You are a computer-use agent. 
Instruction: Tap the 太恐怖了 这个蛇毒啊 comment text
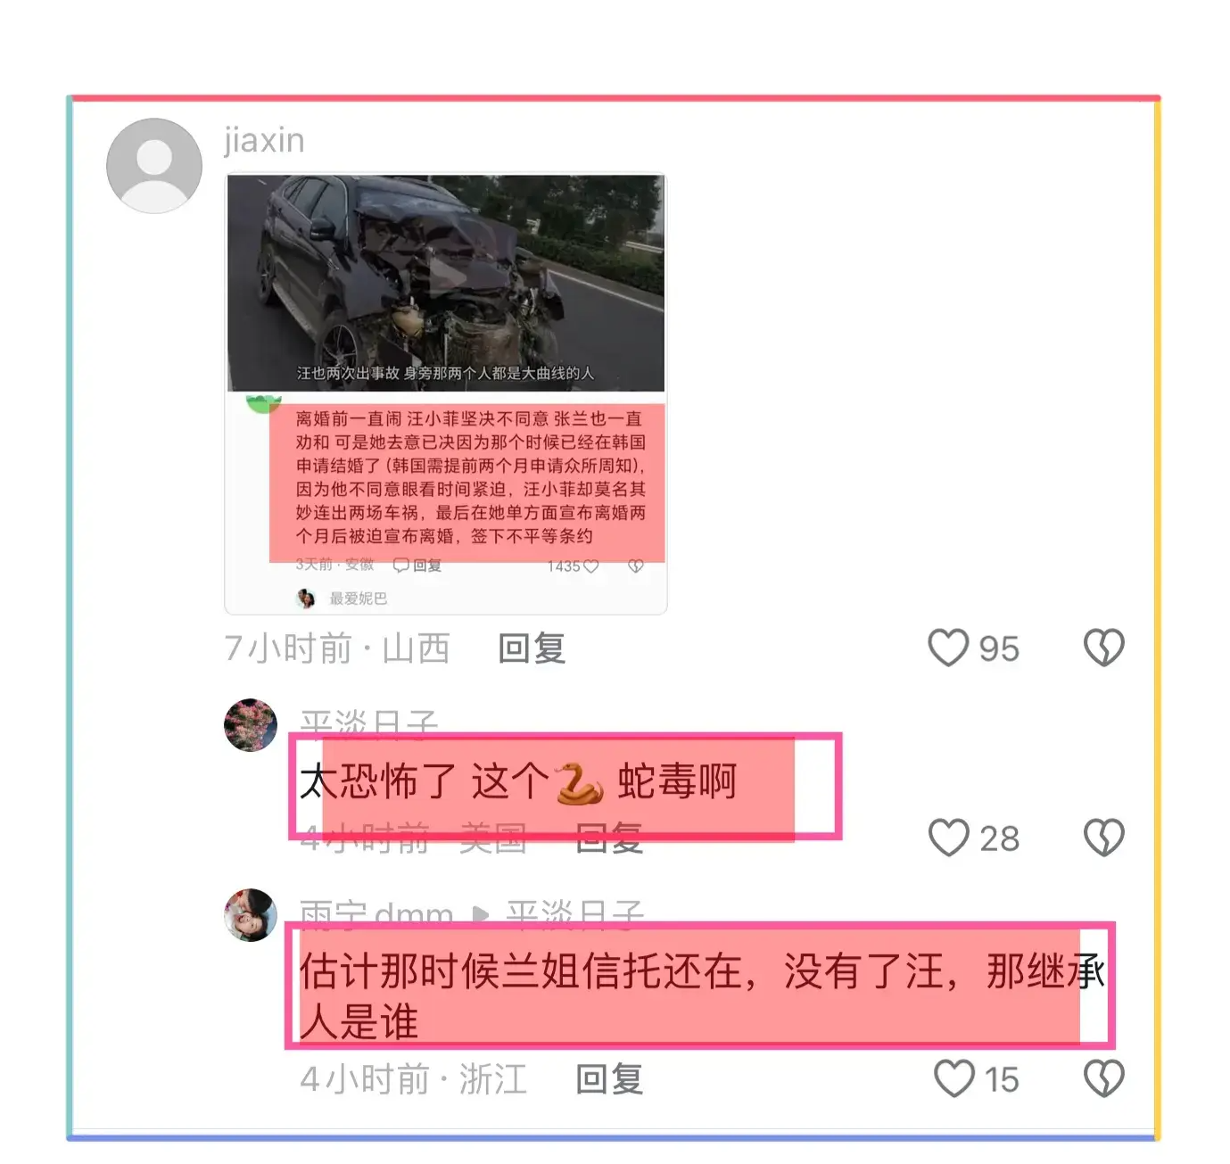(518, 782)
